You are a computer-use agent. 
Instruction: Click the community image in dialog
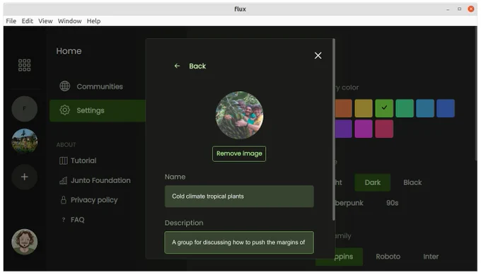click(239, 115)
